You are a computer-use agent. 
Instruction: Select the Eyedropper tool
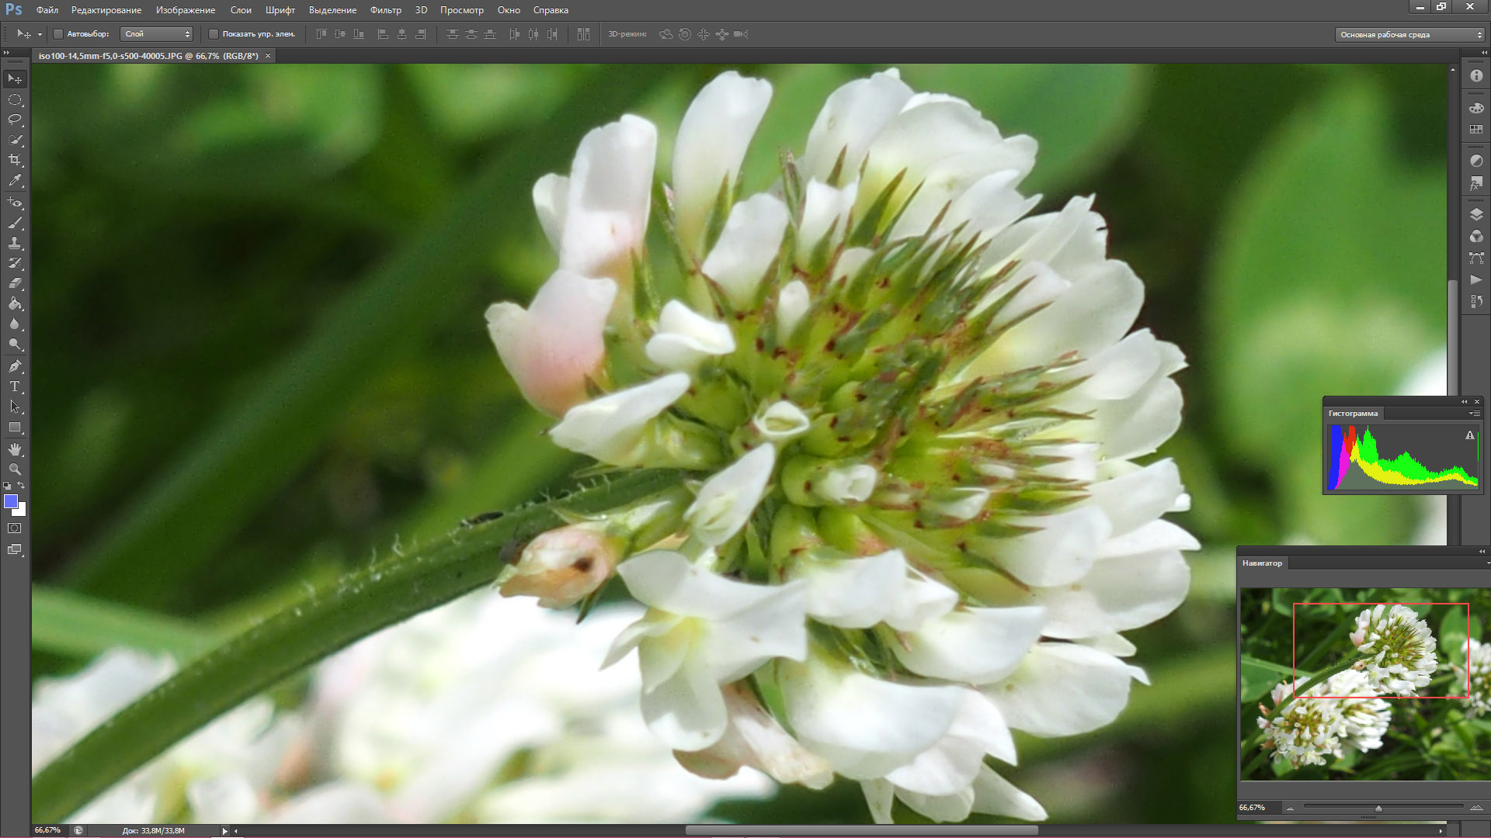(15, 180)
